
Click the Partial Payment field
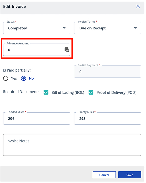click(x=107, y=72)
